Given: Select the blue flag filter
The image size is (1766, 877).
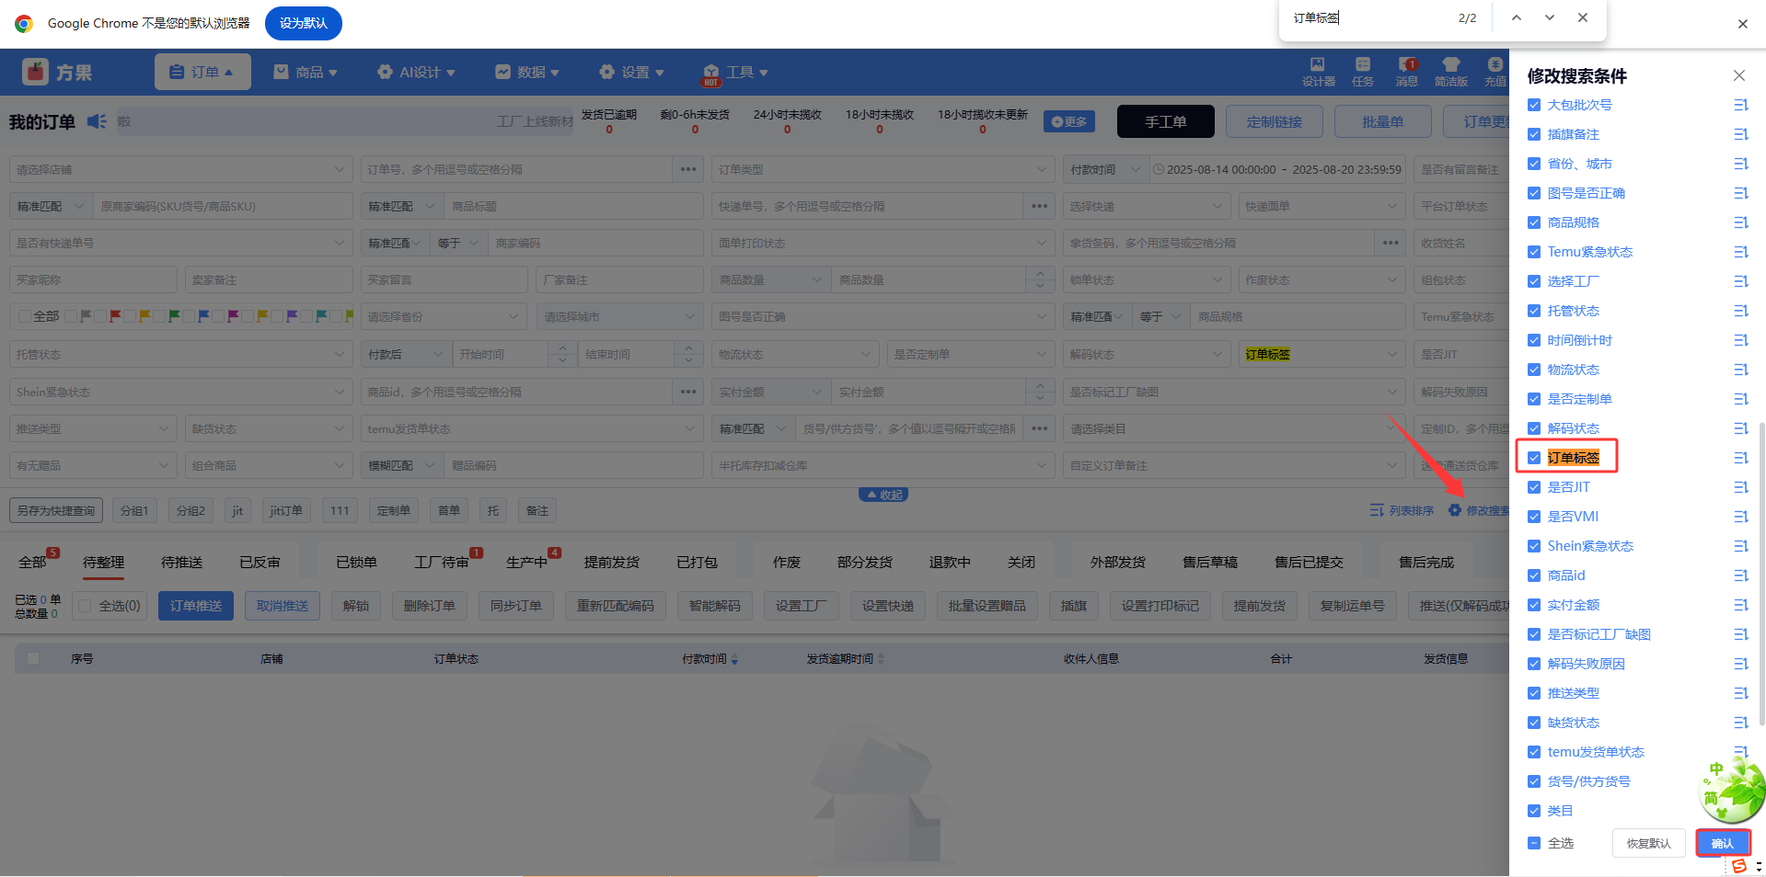Looking at the screenshot, I should click(203, 316).
